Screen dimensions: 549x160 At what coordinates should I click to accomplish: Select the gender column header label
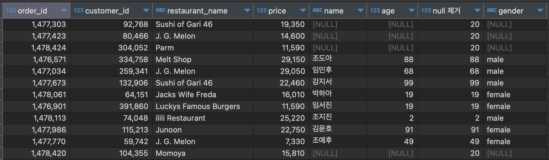click(511, 11)
